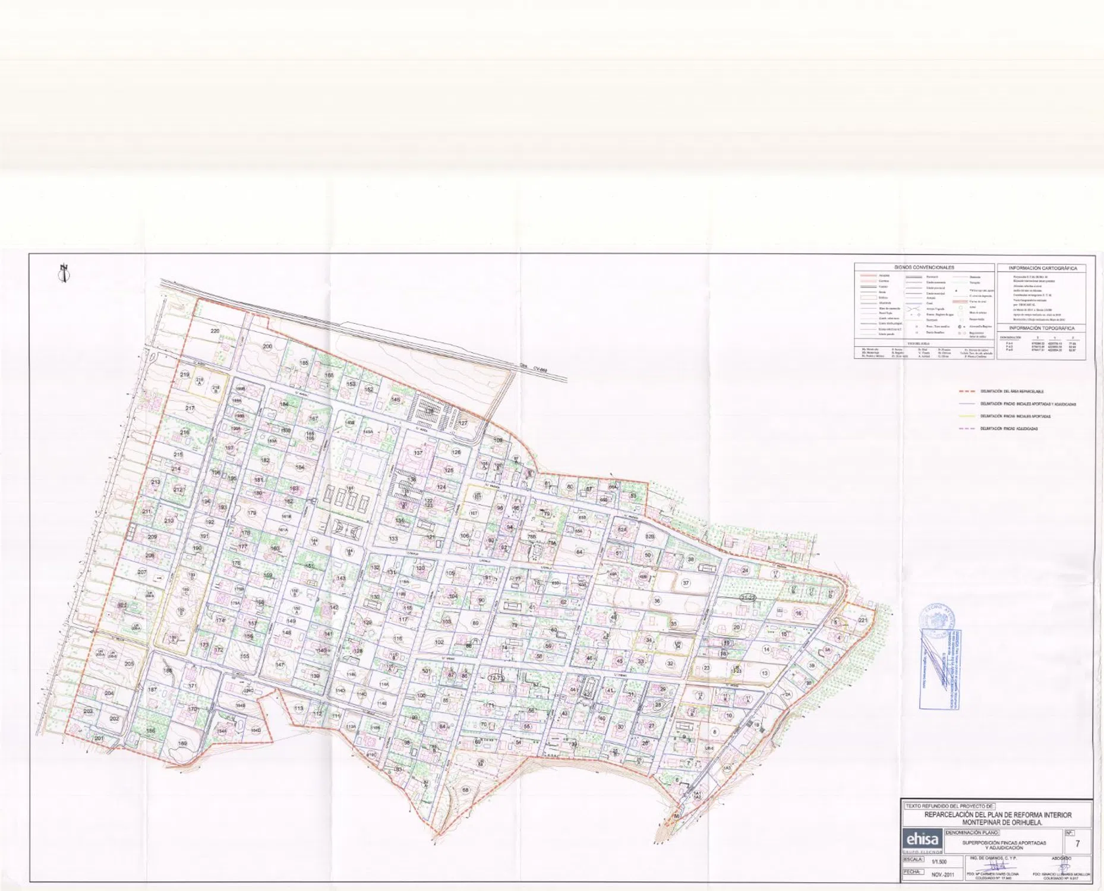Click the ehisa company logo

click(922, 839)
